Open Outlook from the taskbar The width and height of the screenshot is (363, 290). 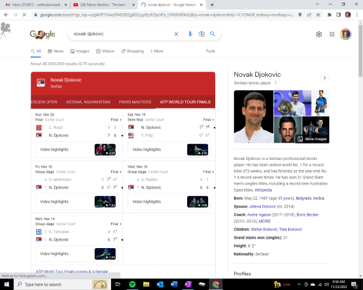(x=160, y=284)
